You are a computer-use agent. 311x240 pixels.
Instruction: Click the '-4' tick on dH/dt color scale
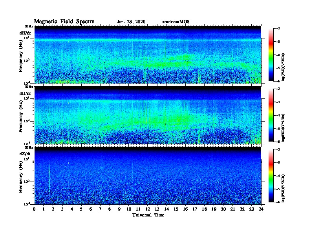(278, 55)
